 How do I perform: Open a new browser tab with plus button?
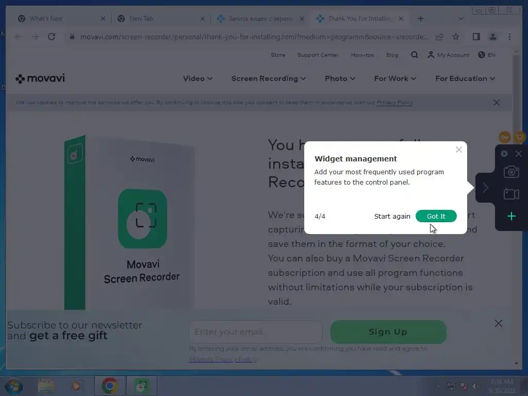421,19
